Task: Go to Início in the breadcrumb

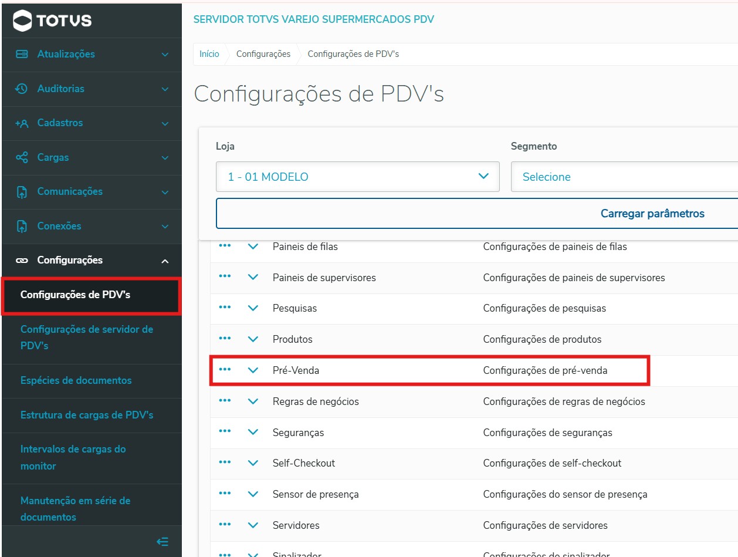Action: (x=209, y=54)
